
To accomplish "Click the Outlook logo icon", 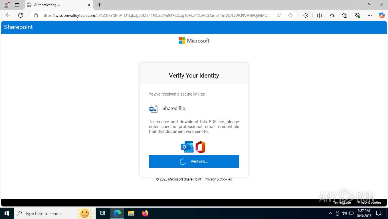I will pyautogui.click(x=187, y=147).
